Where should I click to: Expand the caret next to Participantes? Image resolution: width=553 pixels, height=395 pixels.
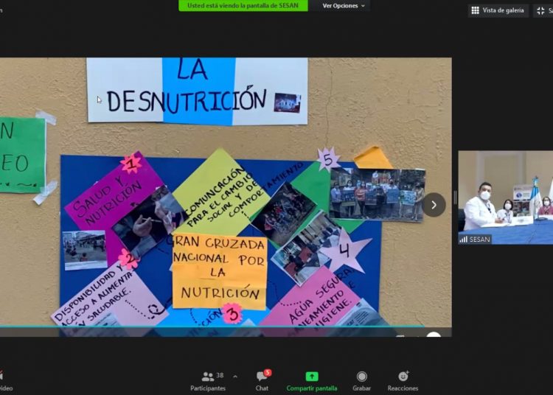235,377
